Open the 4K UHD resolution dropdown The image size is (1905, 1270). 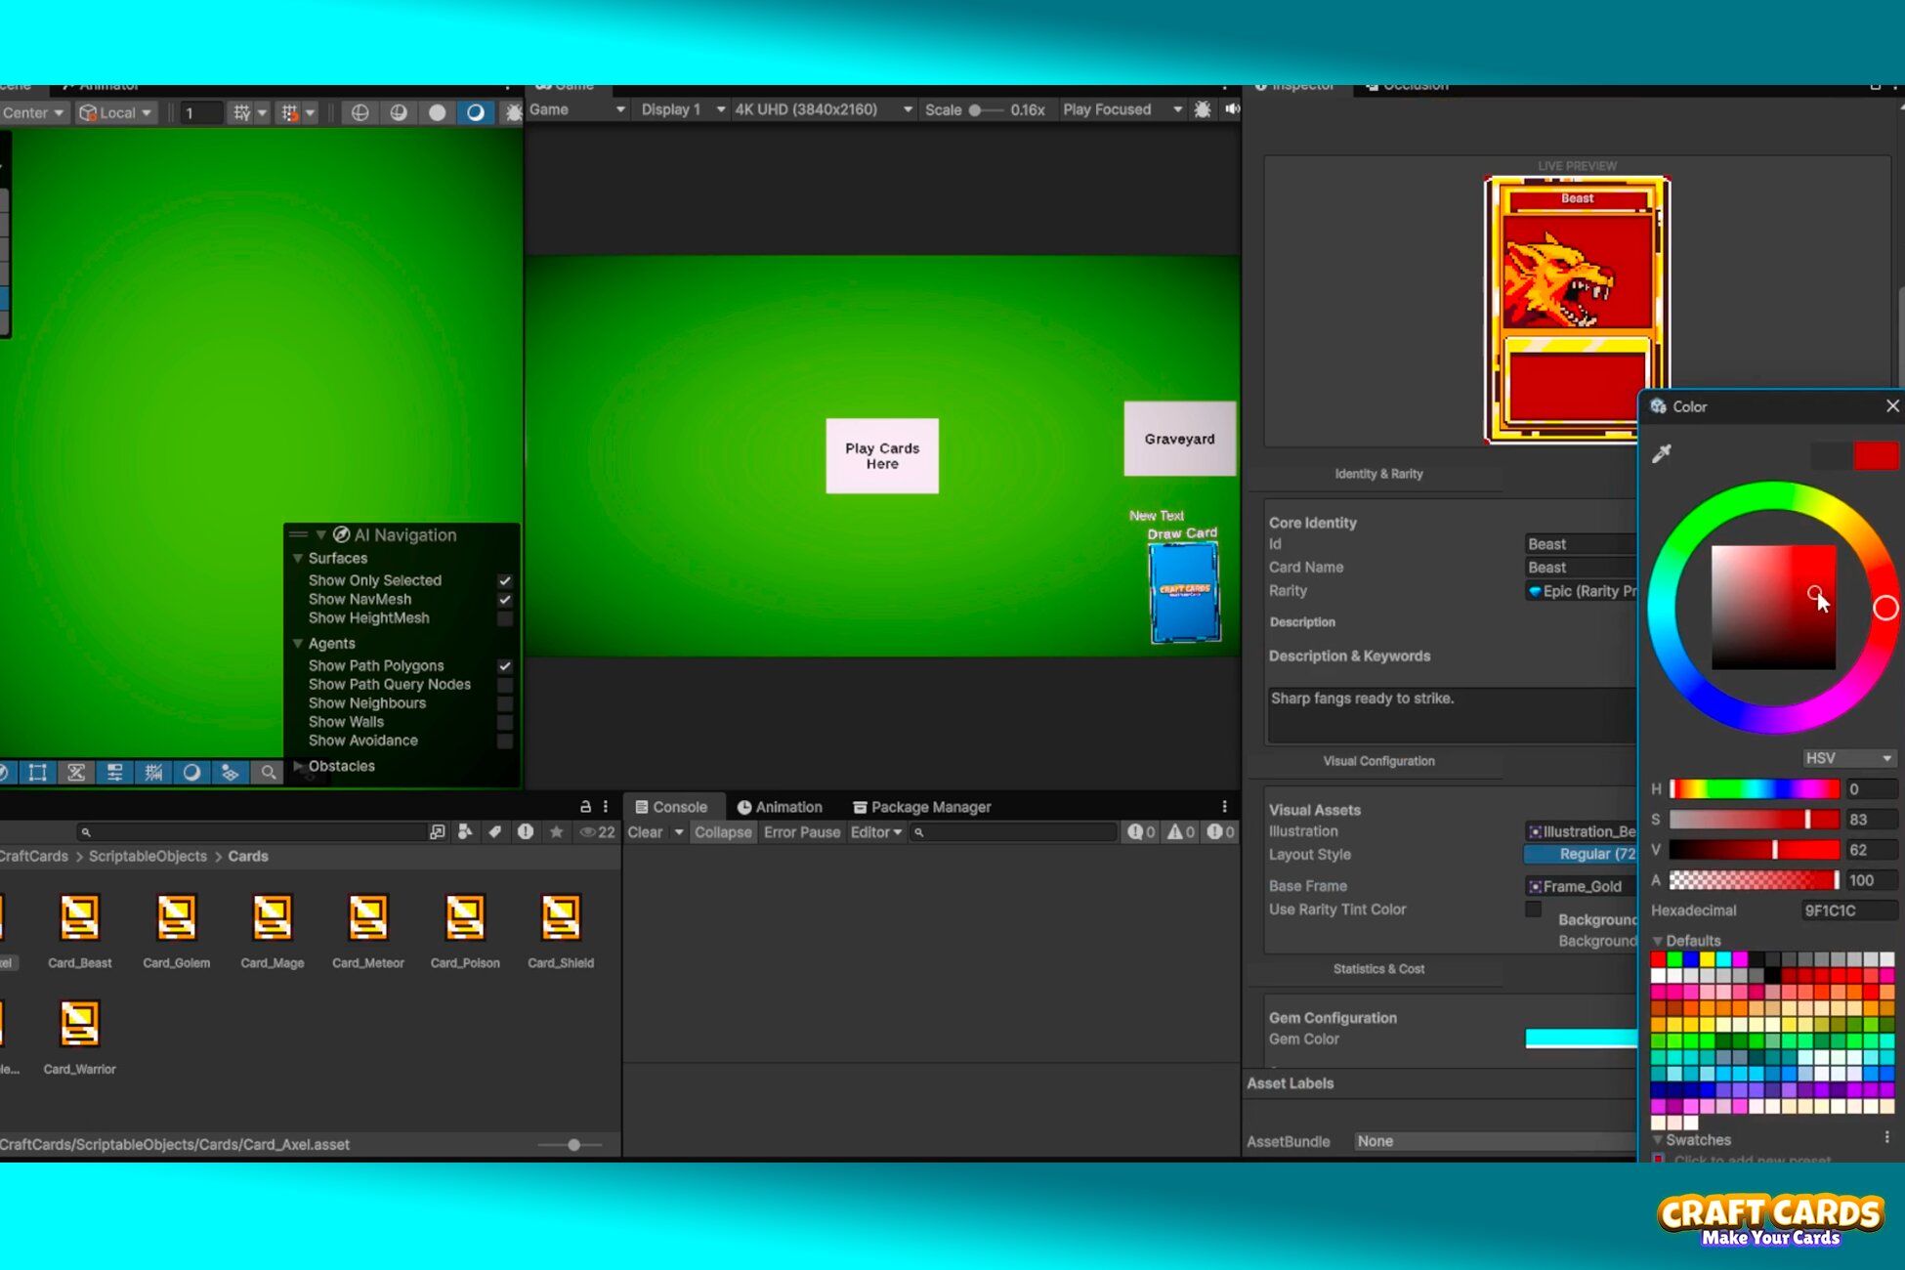[821, 108]
